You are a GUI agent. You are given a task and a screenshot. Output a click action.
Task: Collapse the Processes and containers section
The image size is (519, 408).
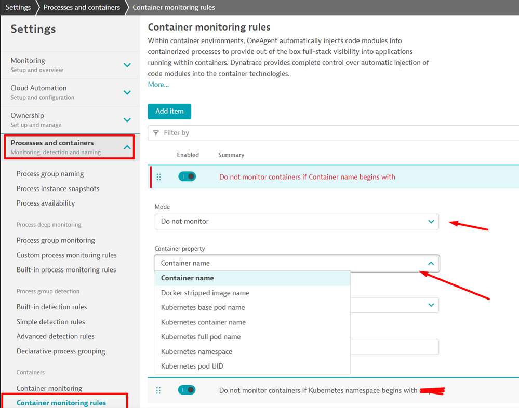127,147
